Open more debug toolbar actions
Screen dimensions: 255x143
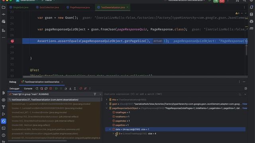pos(90,89)
